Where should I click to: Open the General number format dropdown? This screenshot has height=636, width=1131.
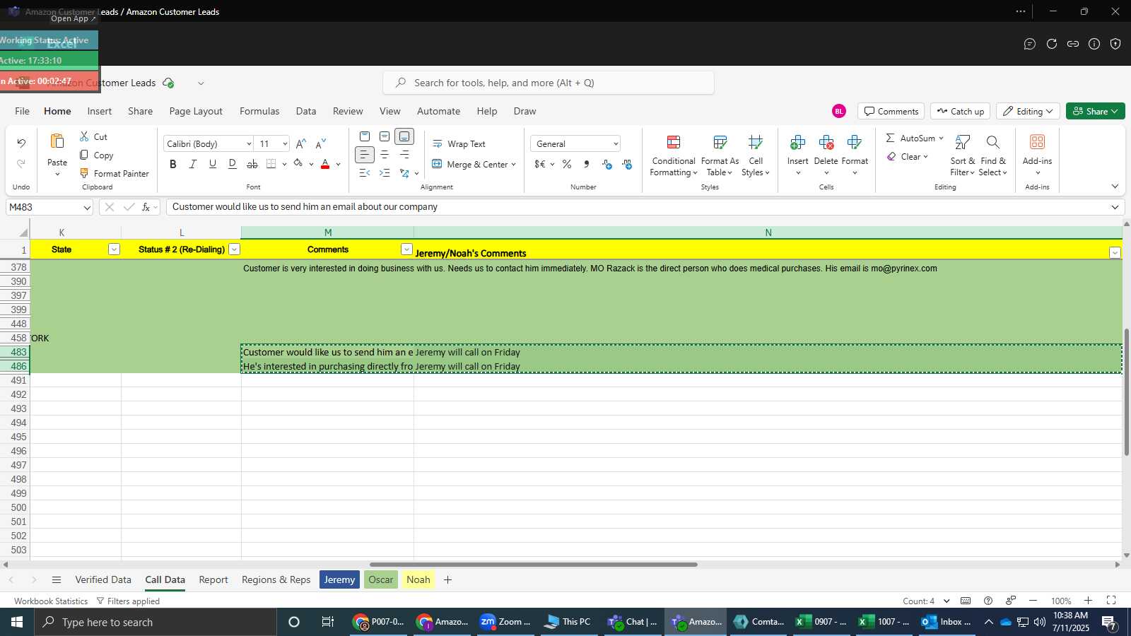pyautogui.click(x=616, y=144)
